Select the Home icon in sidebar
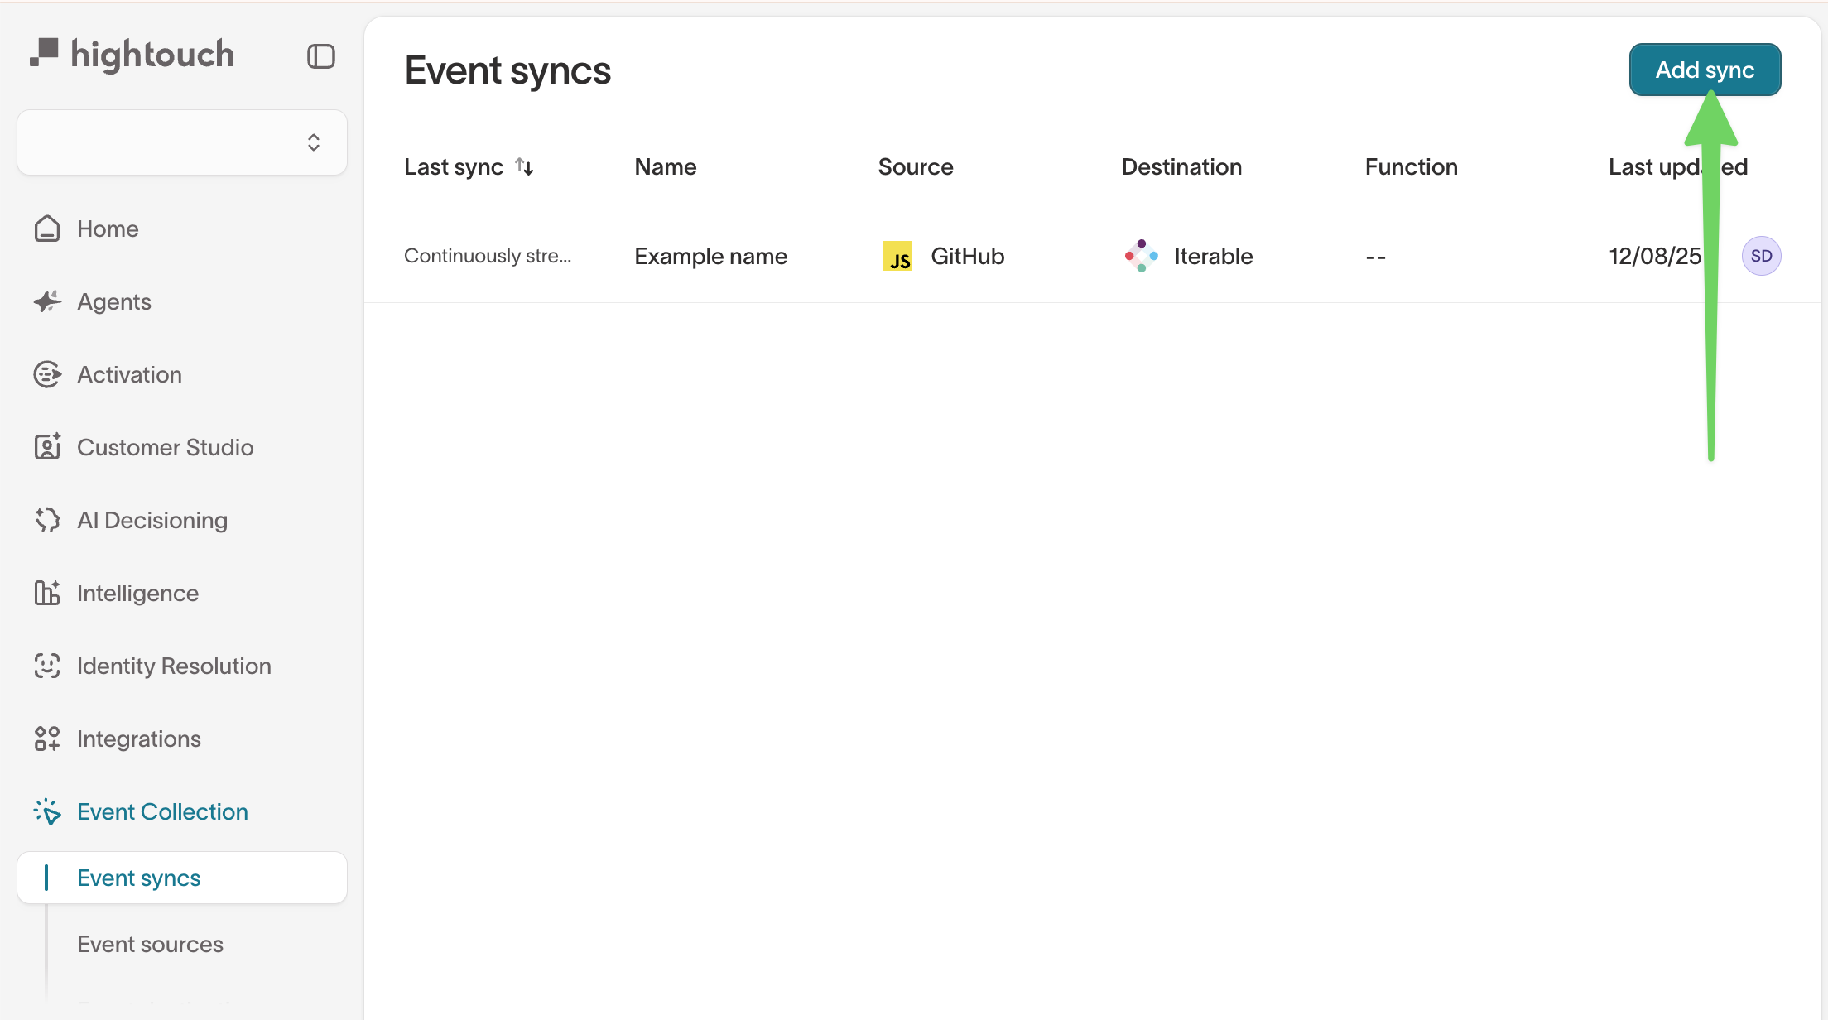The height and width of the screenshot is (1020, 1828). point(47,229)
